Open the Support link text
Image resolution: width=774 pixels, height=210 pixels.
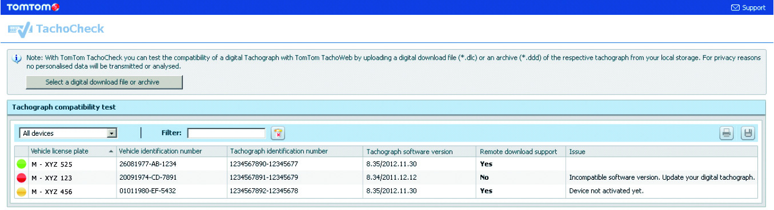point(753,8)
